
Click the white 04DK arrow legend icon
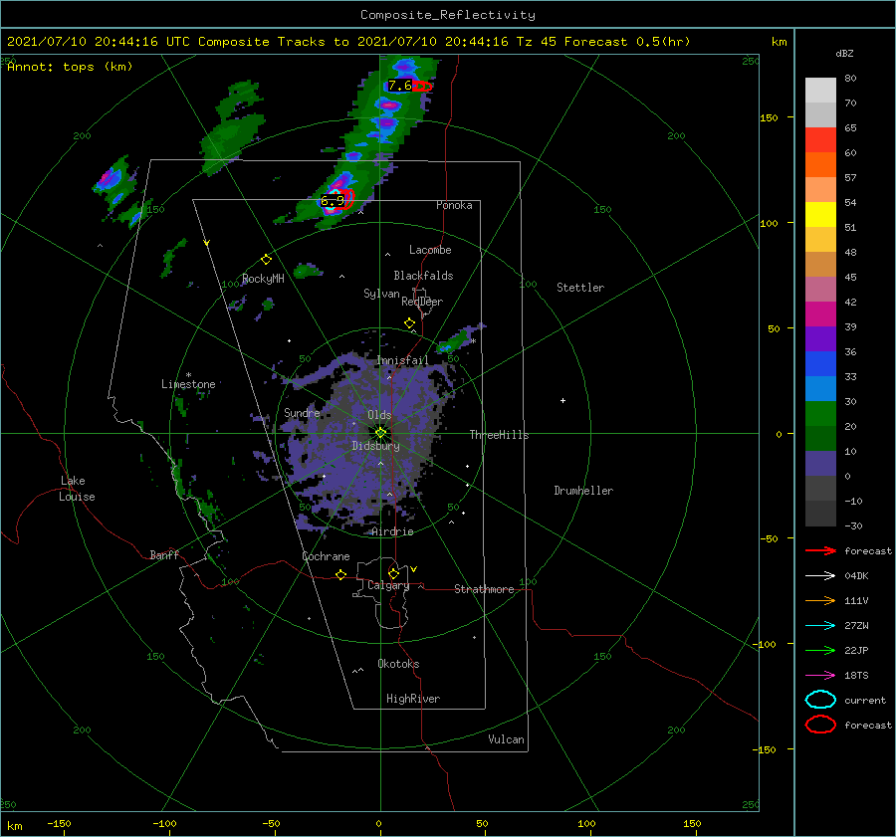[x=820, y=576]
